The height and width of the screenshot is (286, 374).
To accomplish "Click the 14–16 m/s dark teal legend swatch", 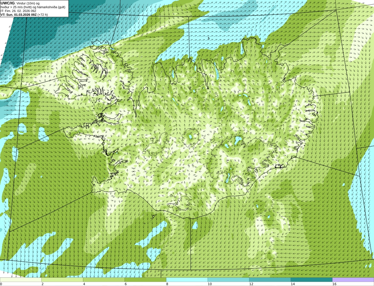I will [312, 280].
